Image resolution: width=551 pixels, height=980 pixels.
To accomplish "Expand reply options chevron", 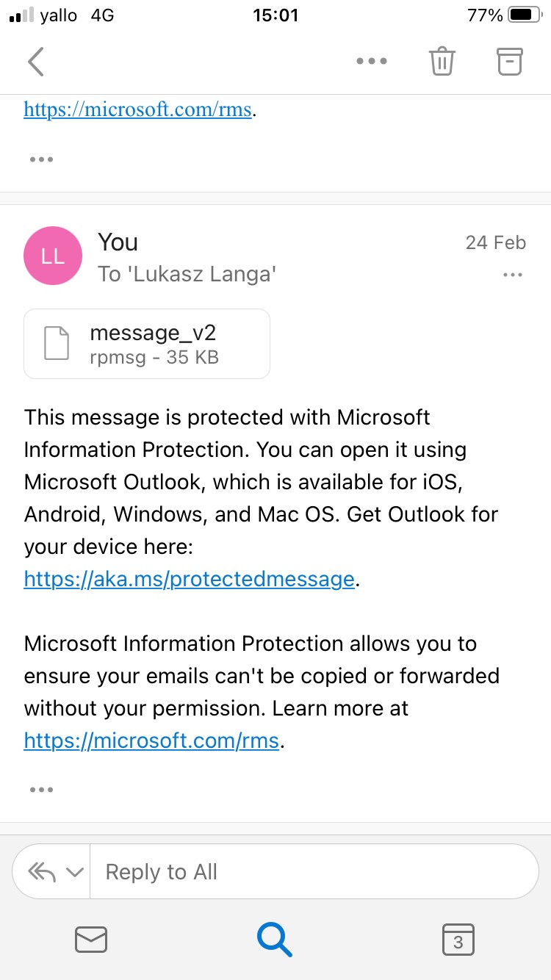I will coord(74,872).
